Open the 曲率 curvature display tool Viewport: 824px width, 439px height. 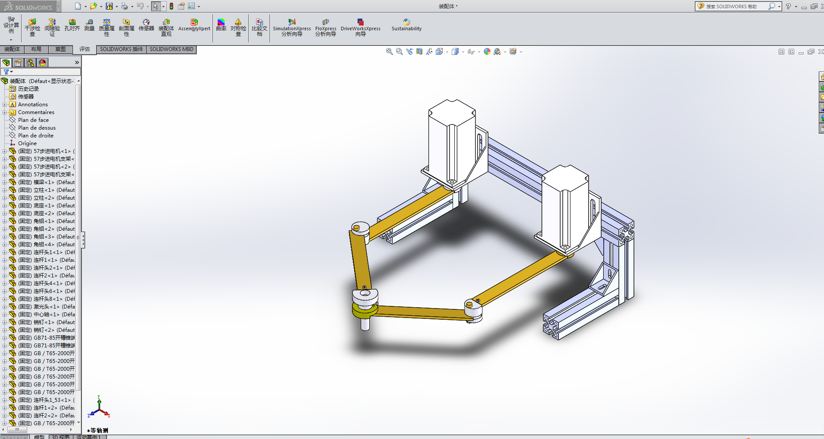click(x=221, y=25)
